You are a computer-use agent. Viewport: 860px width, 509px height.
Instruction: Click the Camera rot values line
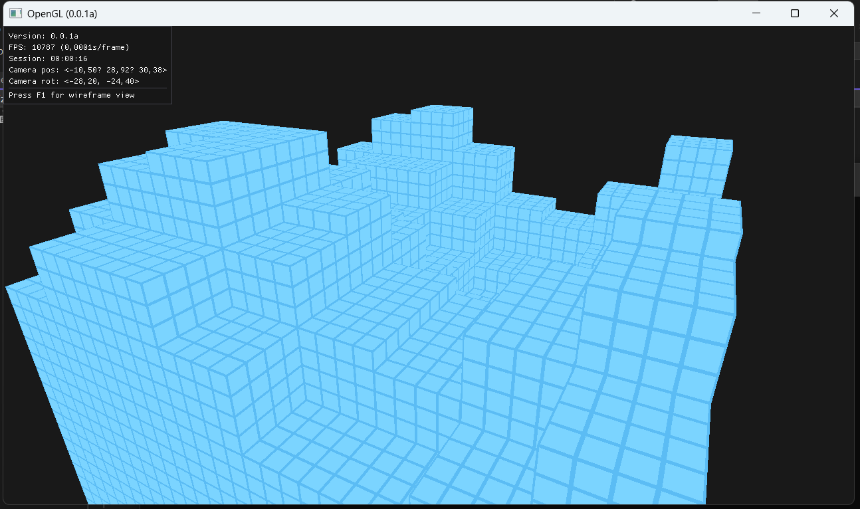click(73, 81)
